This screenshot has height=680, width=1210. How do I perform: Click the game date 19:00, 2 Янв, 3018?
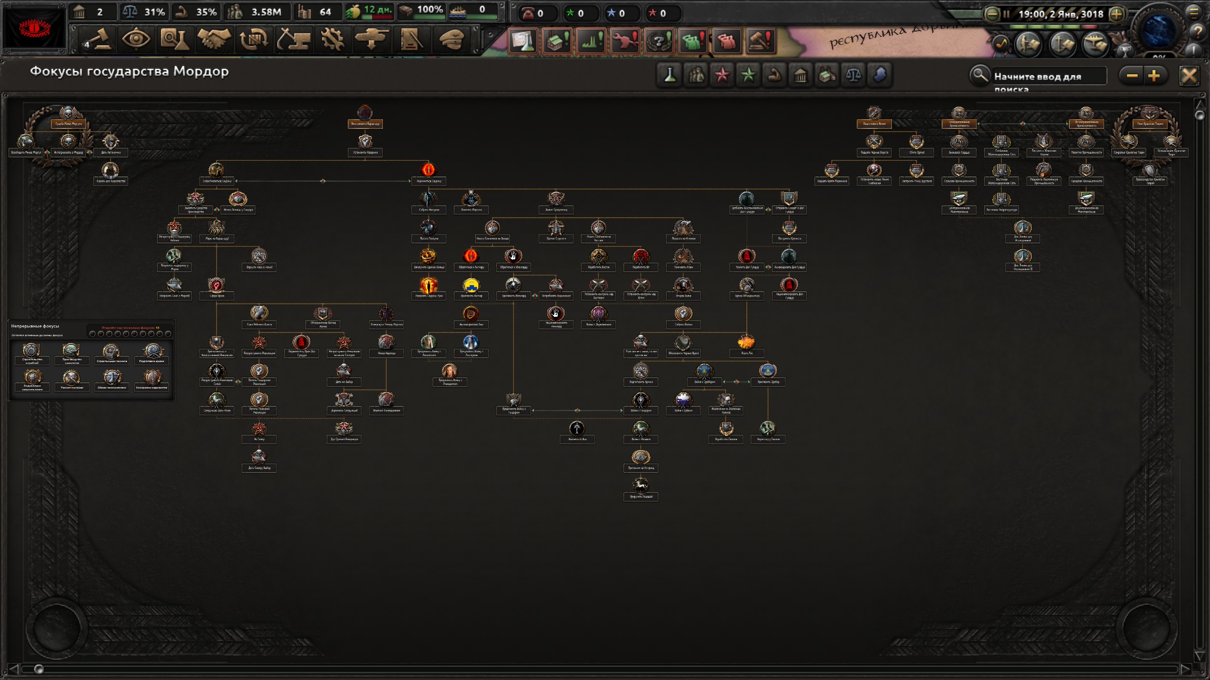[1061, 14]
